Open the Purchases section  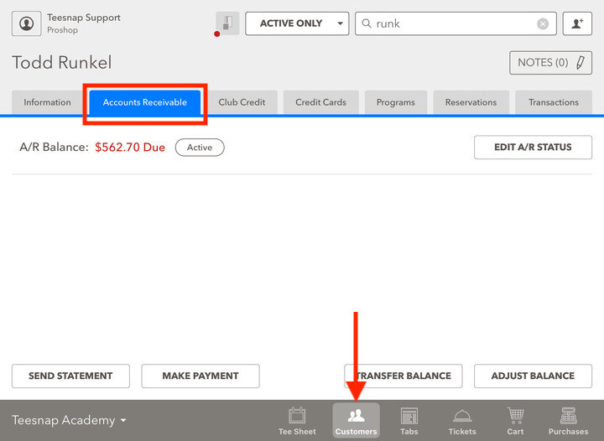point(568,421)
